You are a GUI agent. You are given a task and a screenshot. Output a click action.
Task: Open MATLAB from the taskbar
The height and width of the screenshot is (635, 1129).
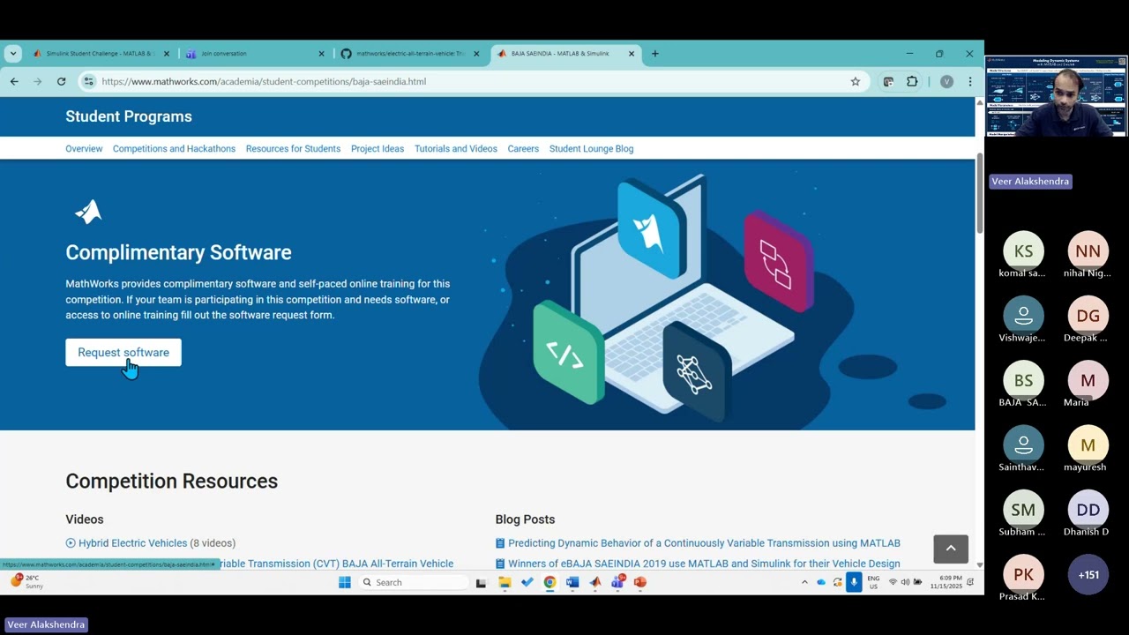coord(595,582)
